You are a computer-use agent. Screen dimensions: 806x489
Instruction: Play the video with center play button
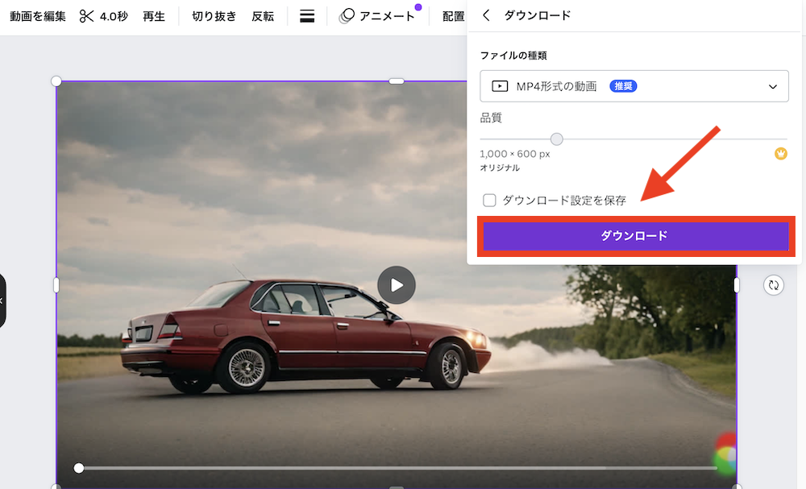pyautogui.click(x=397, y=284)
